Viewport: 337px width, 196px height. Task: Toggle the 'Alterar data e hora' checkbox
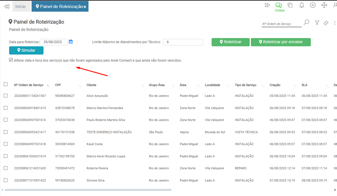click(11, 60)
